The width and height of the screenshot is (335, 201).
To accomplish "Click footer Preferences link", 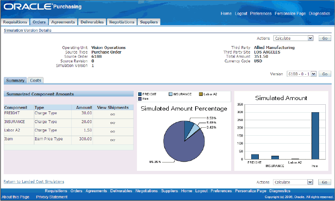I will point(221,191).
